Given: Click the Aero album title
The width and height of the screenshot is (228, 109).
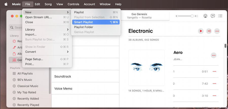Looking at the screenshot, I should pos(178,52).
